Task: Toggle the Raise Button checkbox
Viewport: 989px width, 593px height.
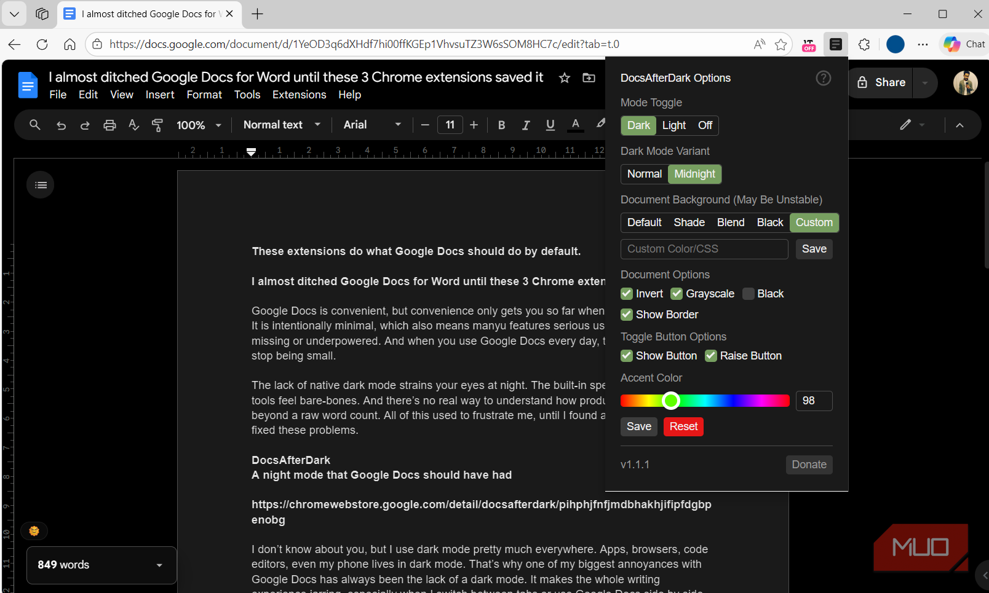Action: 711,356
